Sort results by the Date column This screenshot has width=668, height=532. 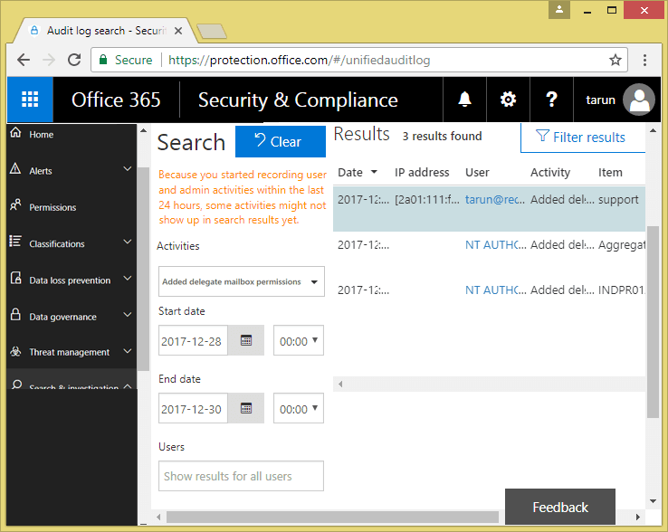click(357, 172)
